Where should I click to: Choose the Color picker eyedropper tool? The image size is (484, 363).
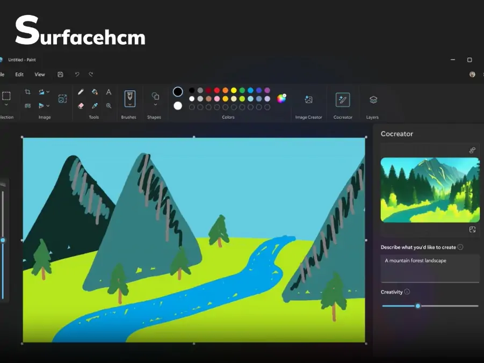coord(95,106)
